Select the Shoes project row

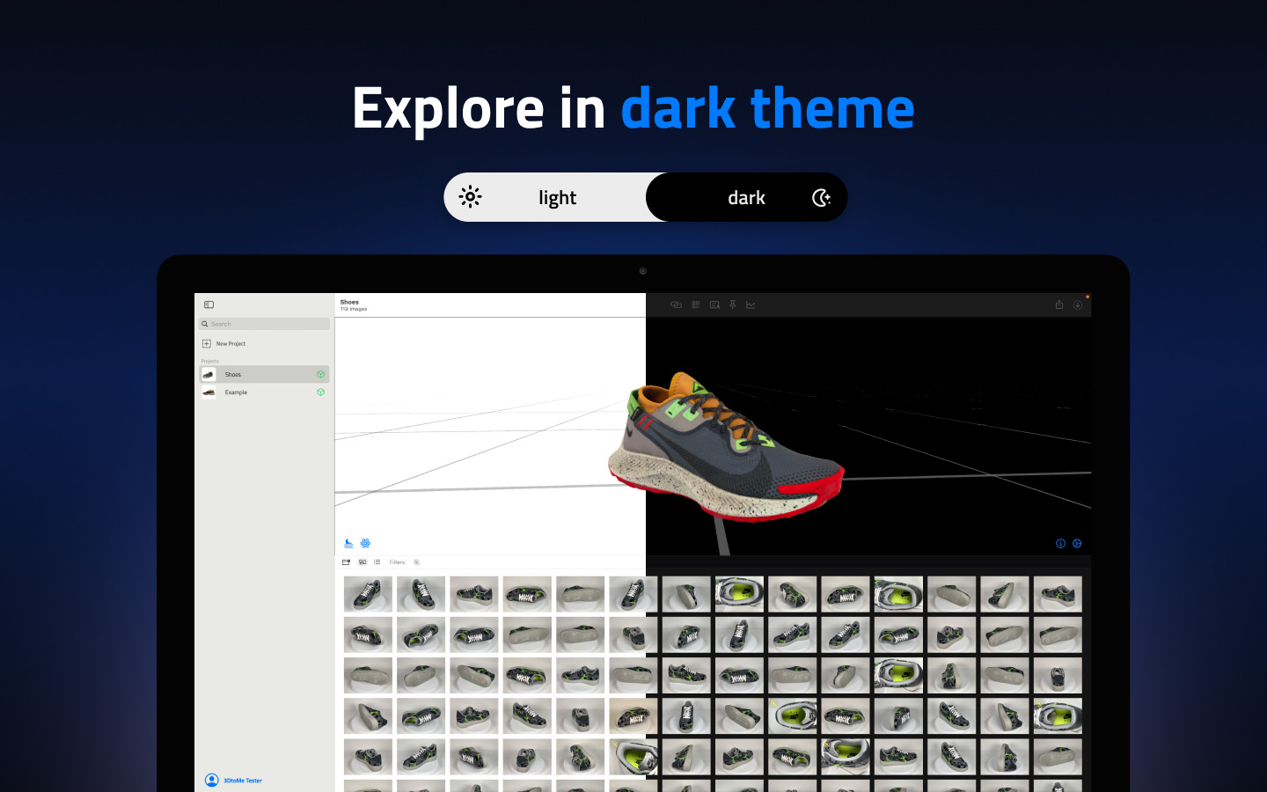pyautogui.click(x=265, y=374)
